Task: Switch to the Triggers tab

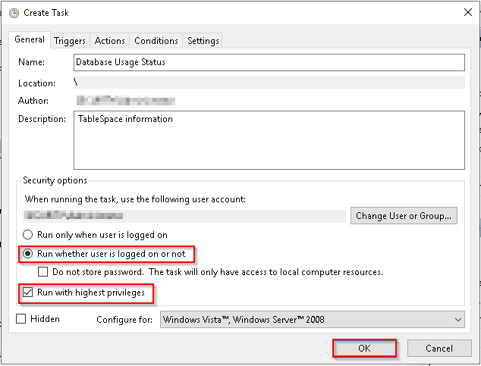Action: 71,41
